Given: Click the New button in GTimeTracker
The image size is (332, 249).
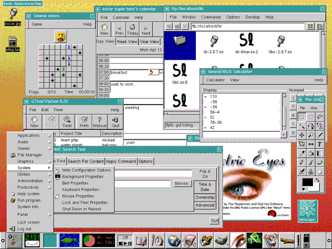Looking at the screenshot, I should 34,122.
